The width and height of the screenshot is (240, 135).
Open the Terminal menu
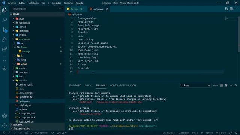(x=68, y=3)
